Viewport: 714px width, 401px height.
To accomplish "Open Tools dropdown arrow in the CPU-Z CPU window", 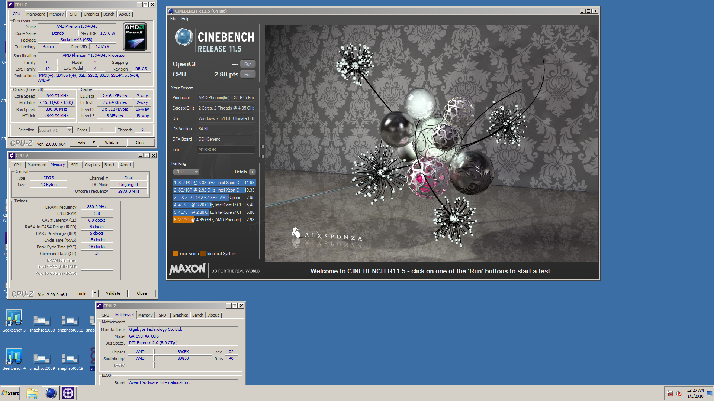I will coord(94,143).
